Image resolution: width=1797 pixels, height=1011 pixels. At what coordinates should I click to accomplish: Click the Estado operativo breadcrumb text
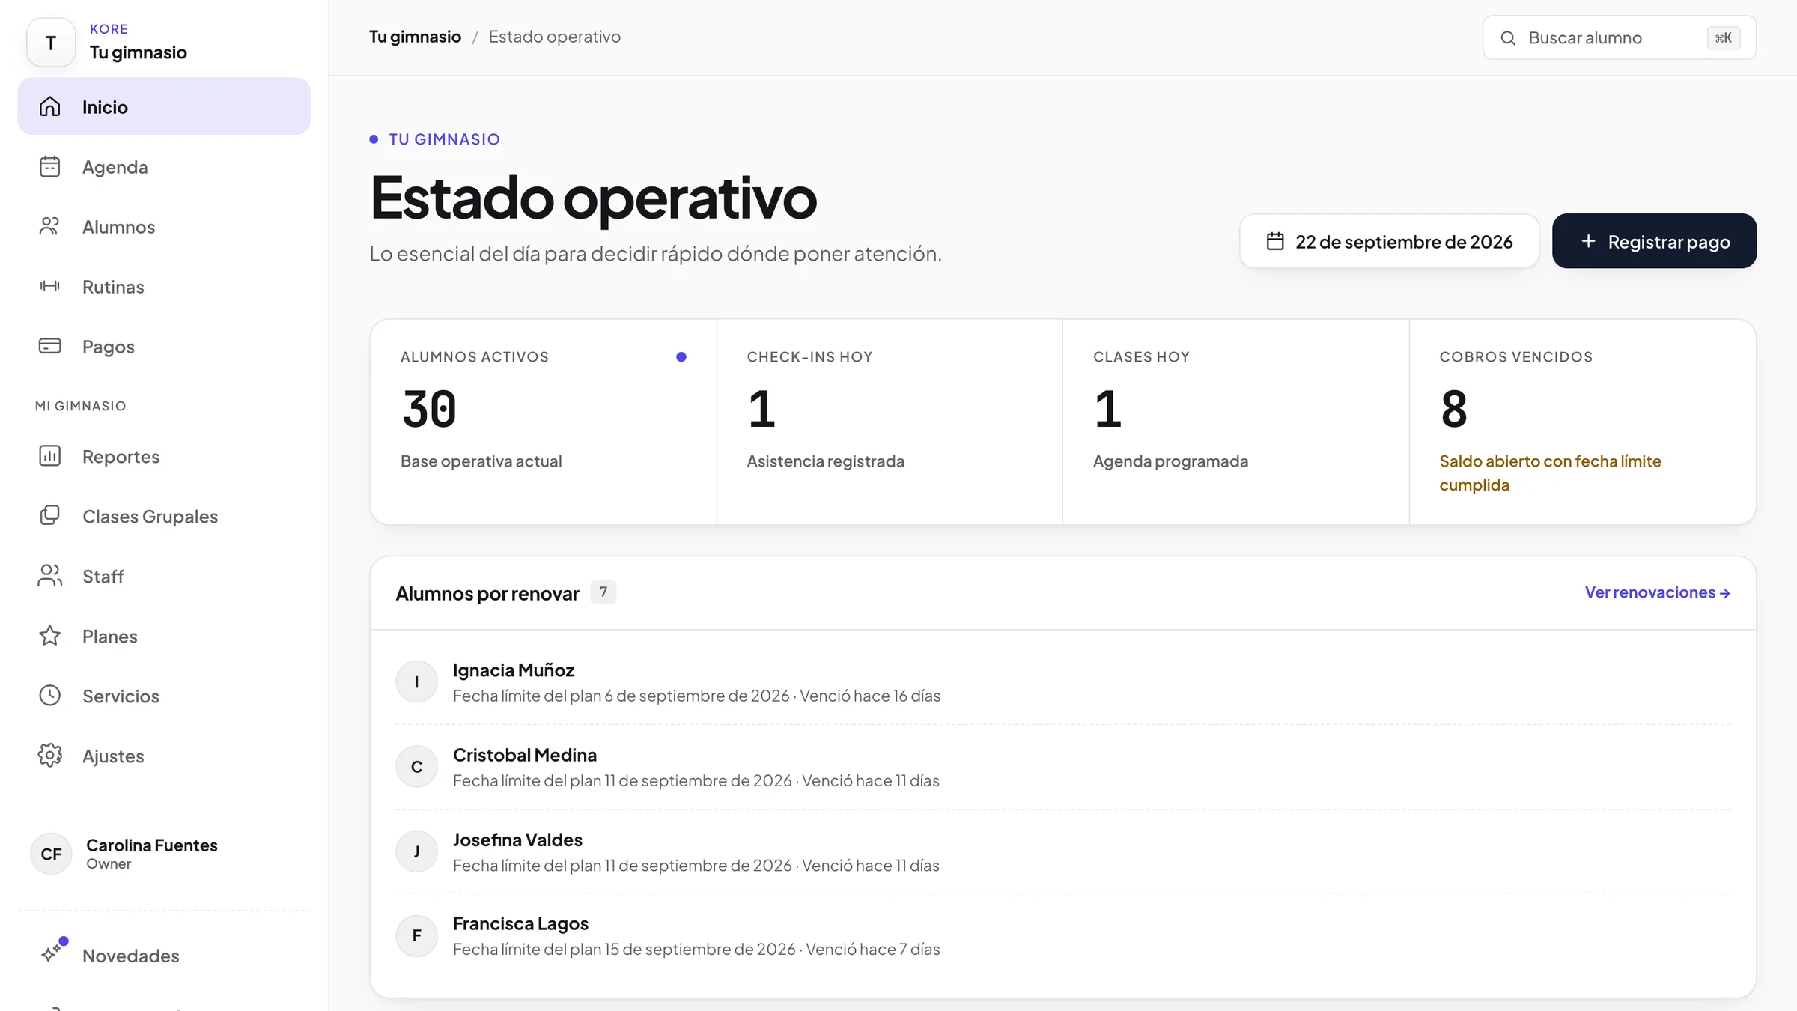[554, 37]
